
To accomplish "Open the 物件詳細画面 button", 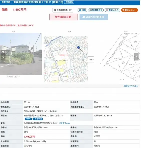I will click(x=63, y=10).
